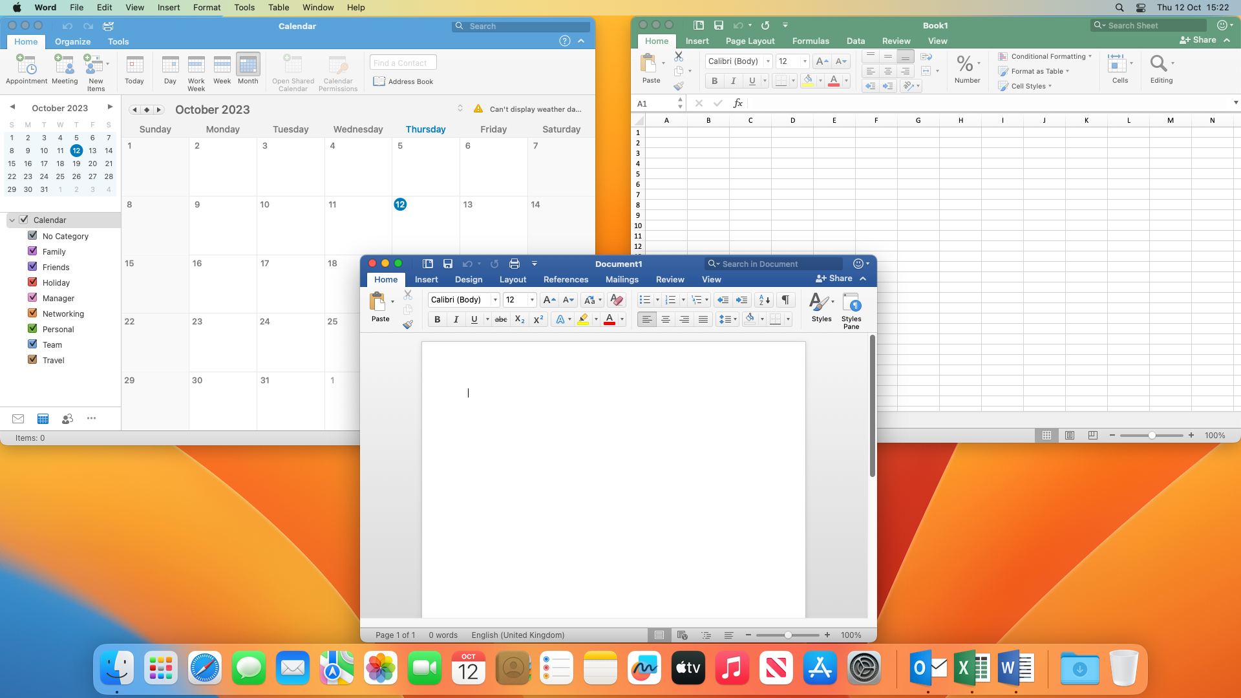The image size is (1241, 698).
Task: Switch Excel to Page Layout view icon
Action: pos(1070,436)
